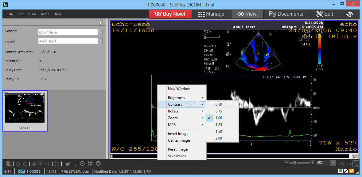The image size is (362, 177).
Task: Switch to the Manage mode tab
Action: click(211, 14)
